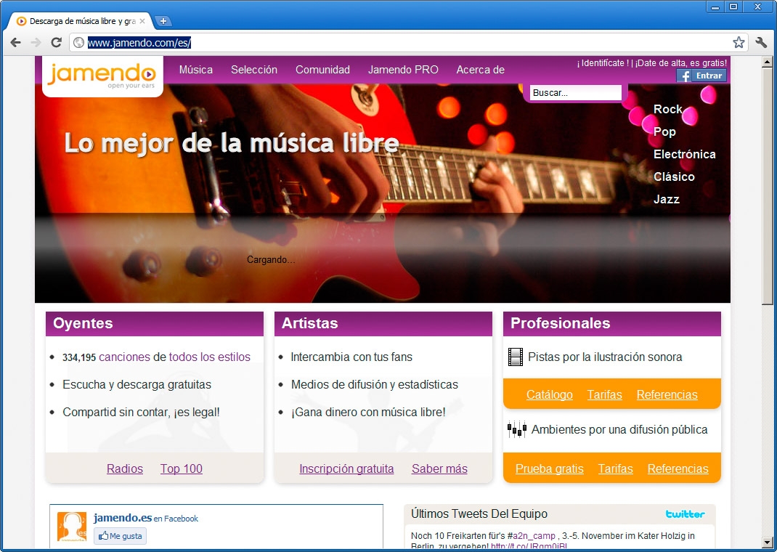Open a new tab with the plus button
This screenshot has height=552, width=777.
point(163,21)
